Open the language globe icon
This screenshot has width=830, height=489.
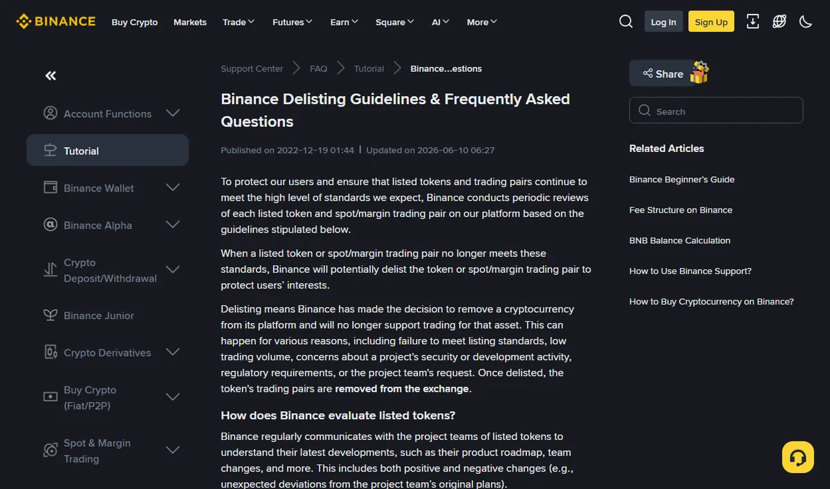(780, 21)
